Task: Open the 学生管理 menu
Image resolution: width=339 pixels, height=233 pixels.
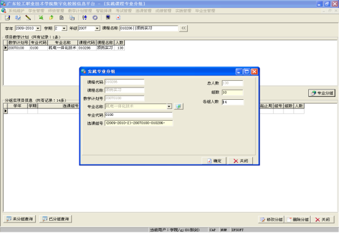Action: coord(36,10)
